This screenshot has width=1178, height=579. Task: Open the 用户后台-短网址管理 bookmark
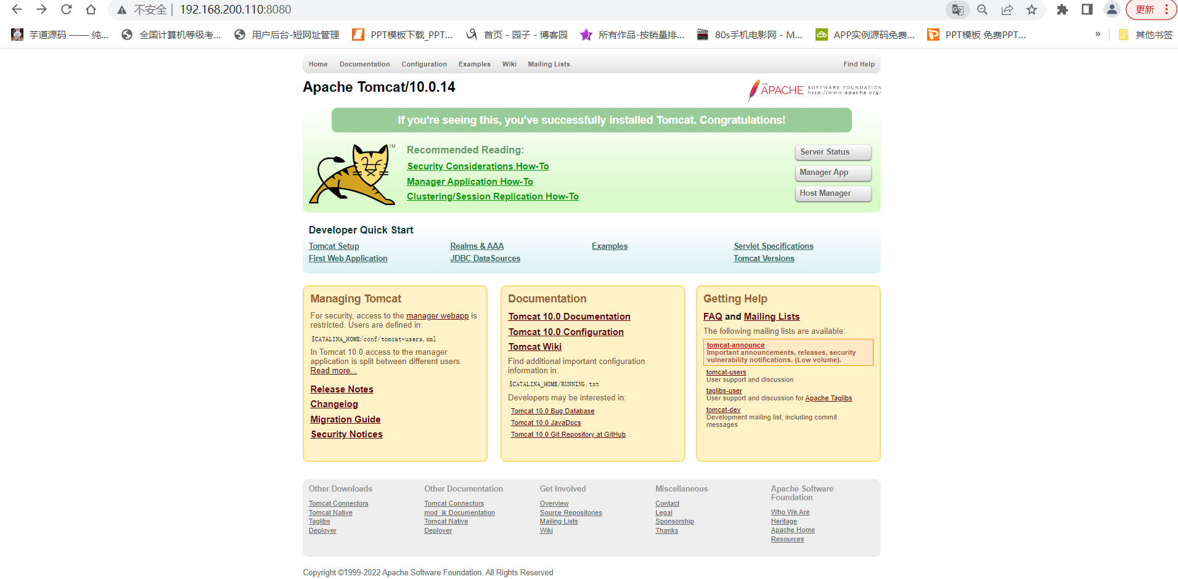pyautogui.click(x=287, y=34)
